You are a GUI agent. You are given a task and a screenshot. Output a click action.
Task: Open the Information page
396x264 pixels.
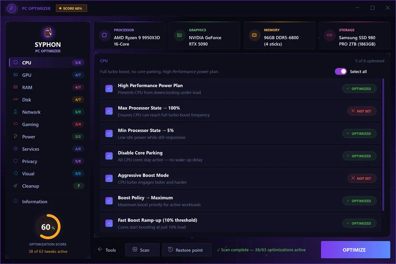coord(47,202)
